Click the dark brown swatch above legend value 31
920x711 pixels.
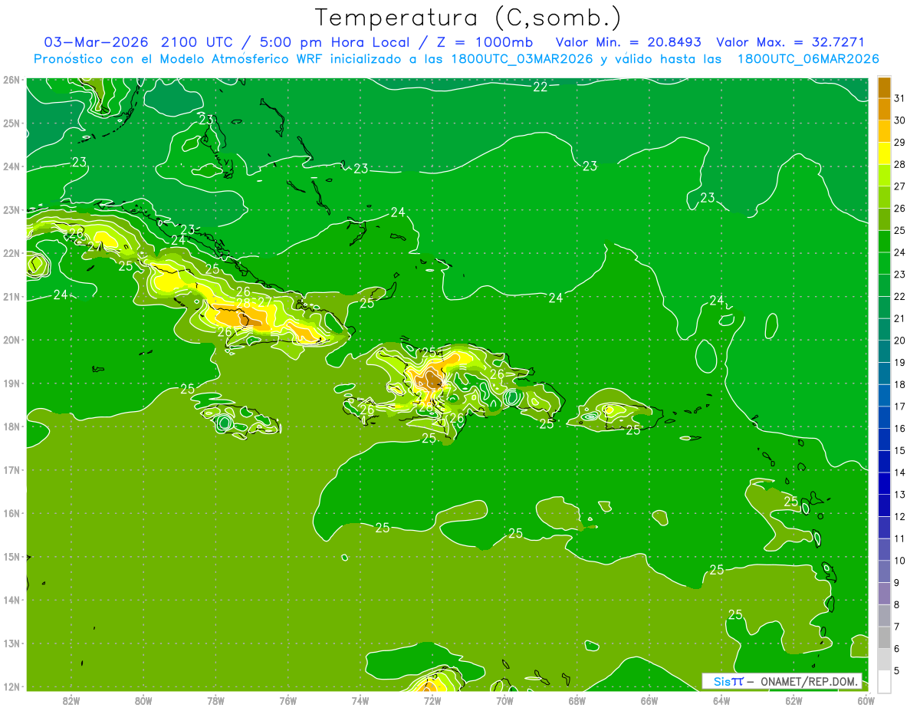(884, 87)
